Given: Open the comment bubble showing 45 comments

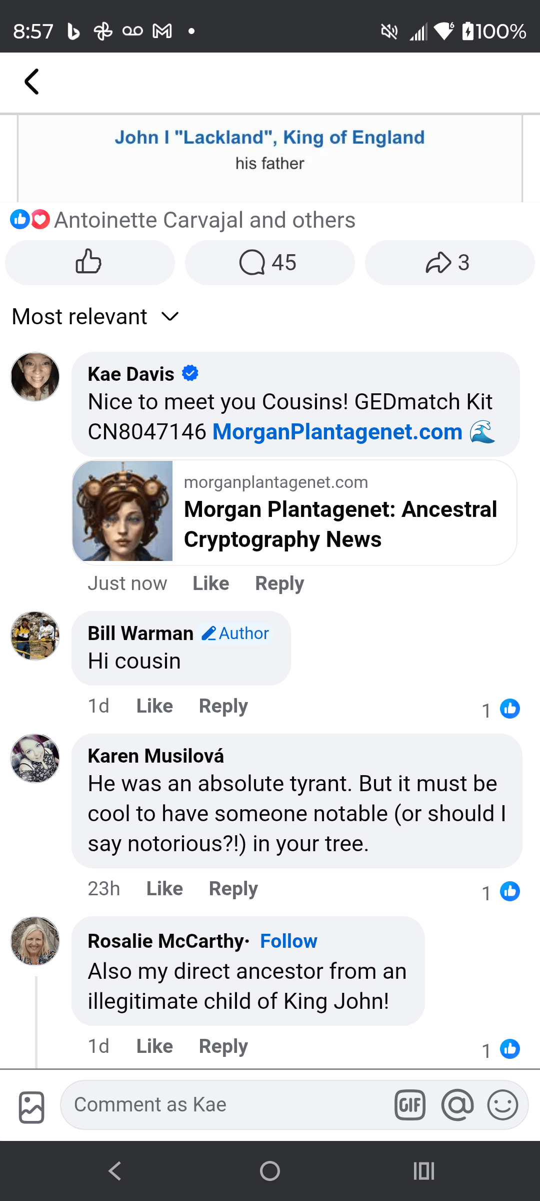Looking at the screenshot, I should click(269, 262).
